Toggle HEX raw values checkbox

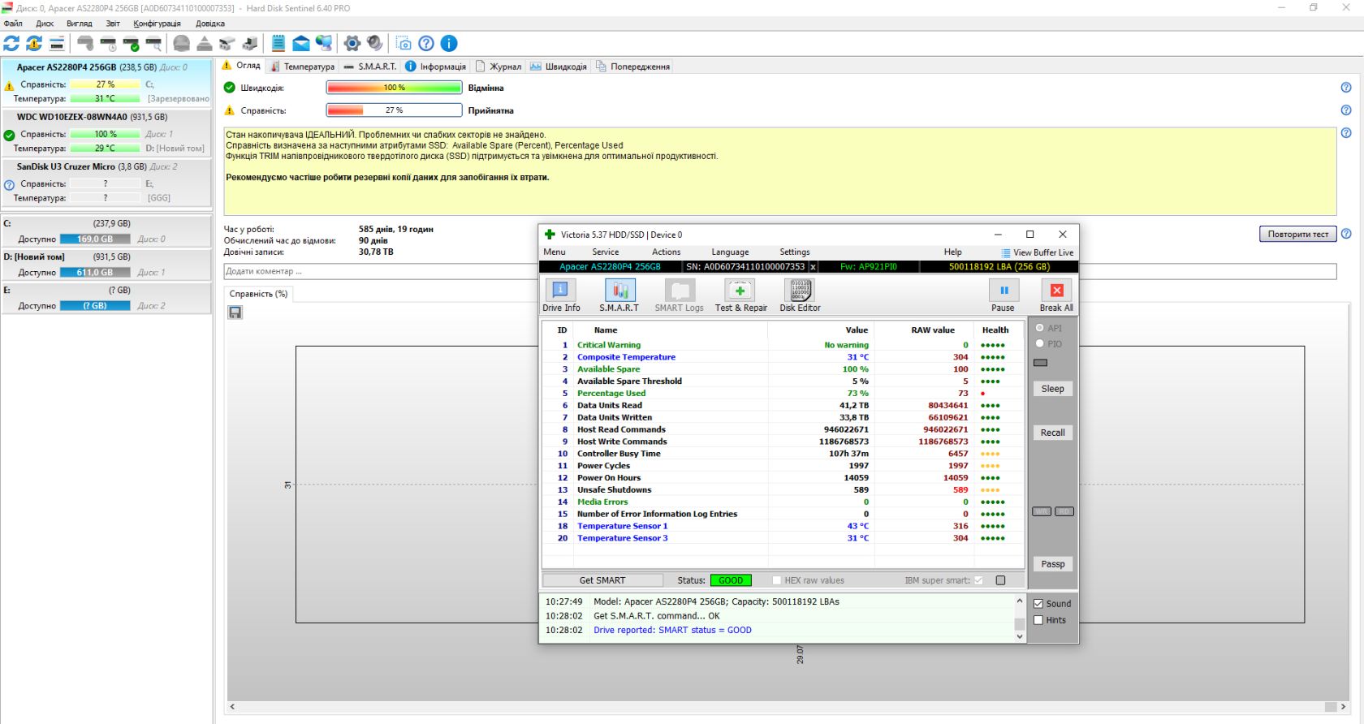777,580
